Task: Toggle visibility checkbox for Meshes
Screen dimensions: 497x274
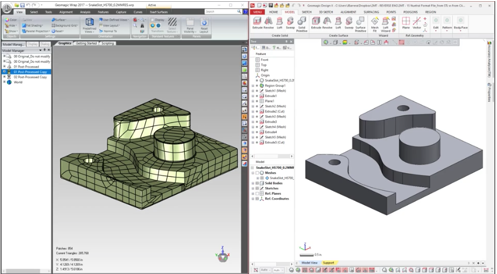Action: click(x=257, y=173)
